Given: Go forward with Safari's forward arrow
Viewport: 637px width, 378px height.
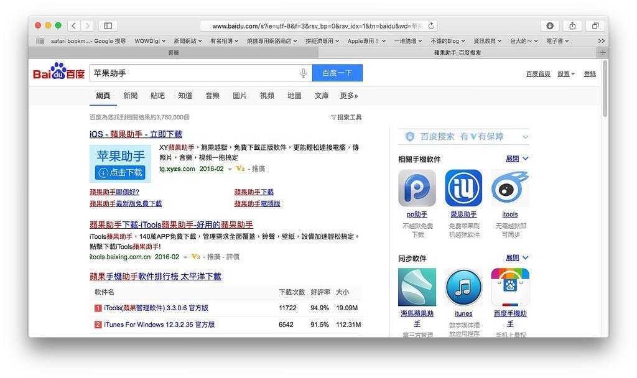Looking at the screenshot, I should coord(87,25).
